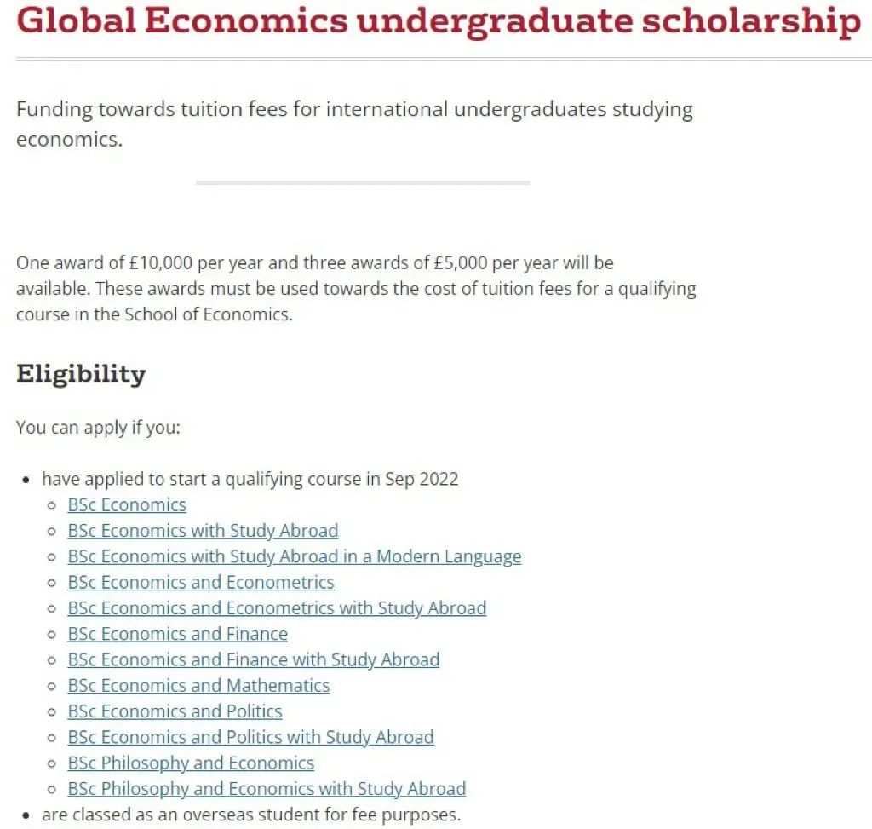Screen dimensions: 872x829
Task: Open the BSc Economics and Politics link
Action: coord(175,711)
